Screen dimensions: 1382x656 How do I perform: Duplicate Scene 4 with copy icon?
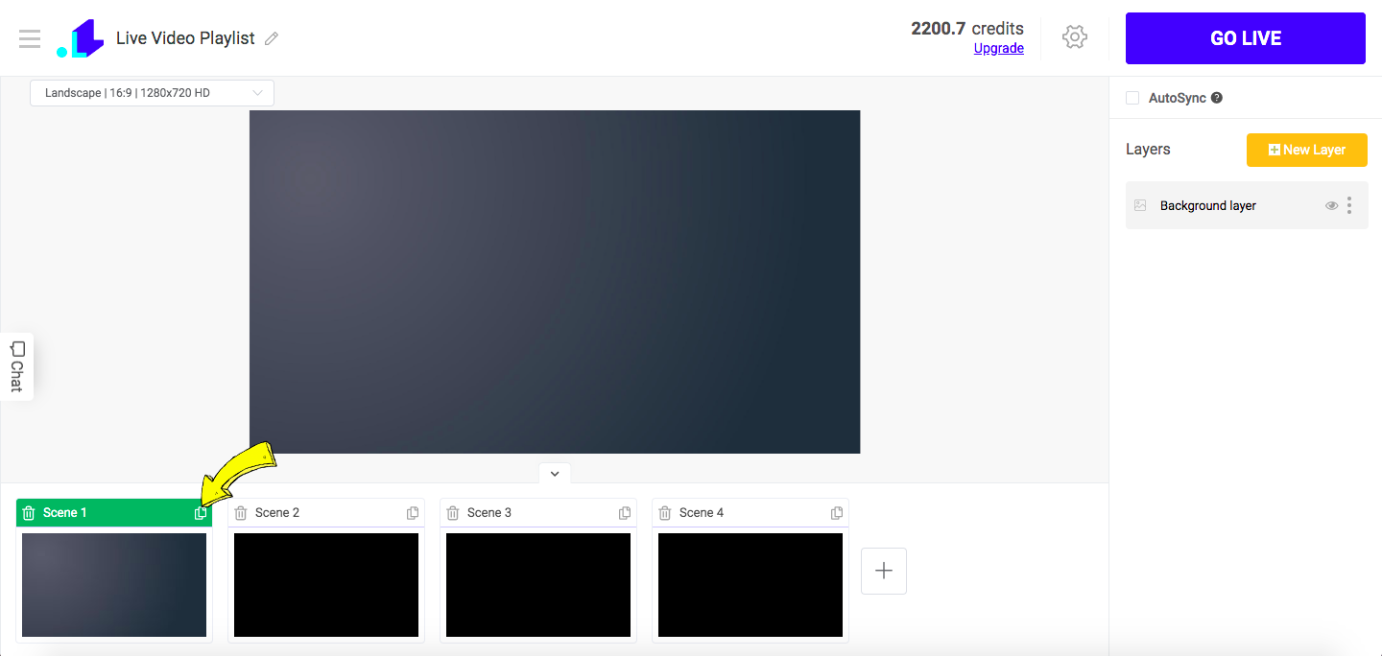[837, 513]
